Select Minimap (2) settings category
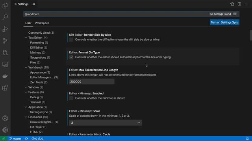252x141 pixels. tap(38, 52)
